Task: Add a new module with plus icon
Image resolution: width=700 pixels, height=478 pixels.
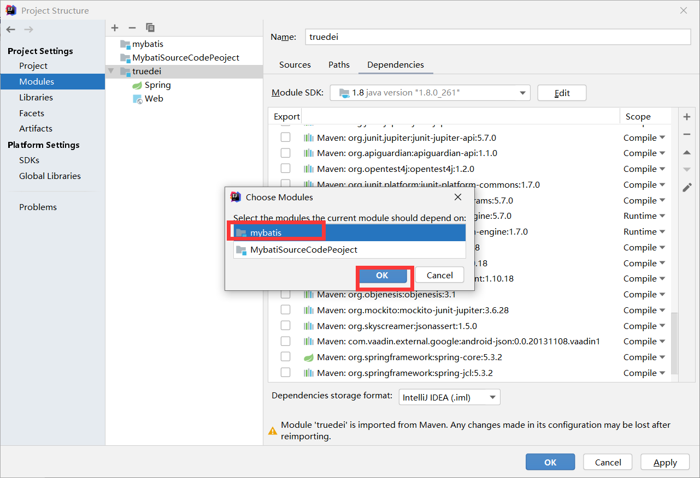Action: click(115, 28)
